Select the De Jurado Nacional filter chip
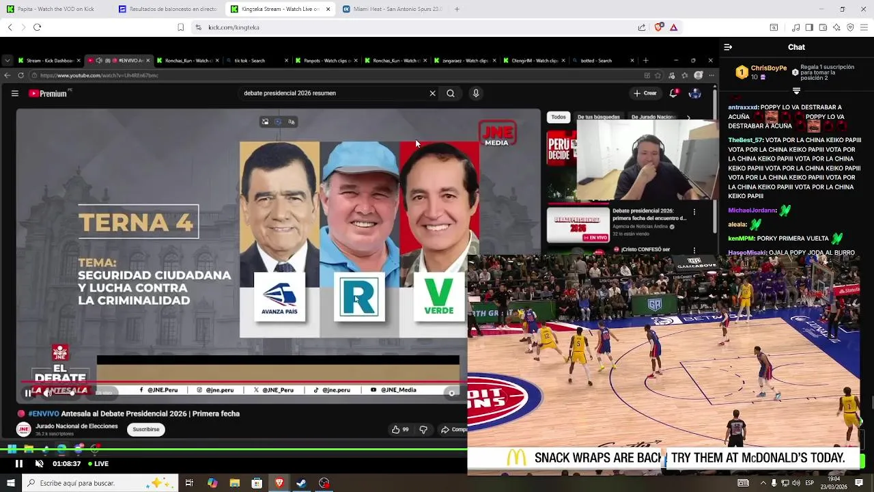 653,117
